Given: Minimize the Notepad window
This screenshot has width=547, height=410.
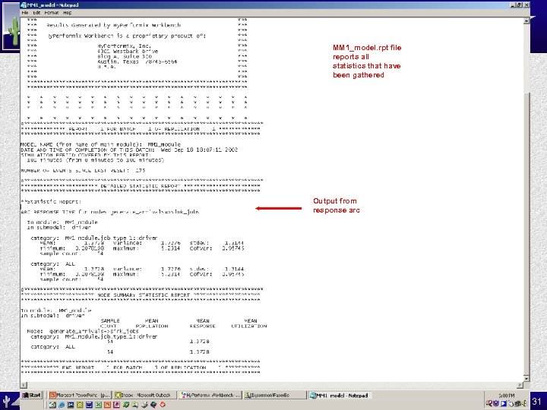Looking at the screenshot, I should [x=513, y=5].
